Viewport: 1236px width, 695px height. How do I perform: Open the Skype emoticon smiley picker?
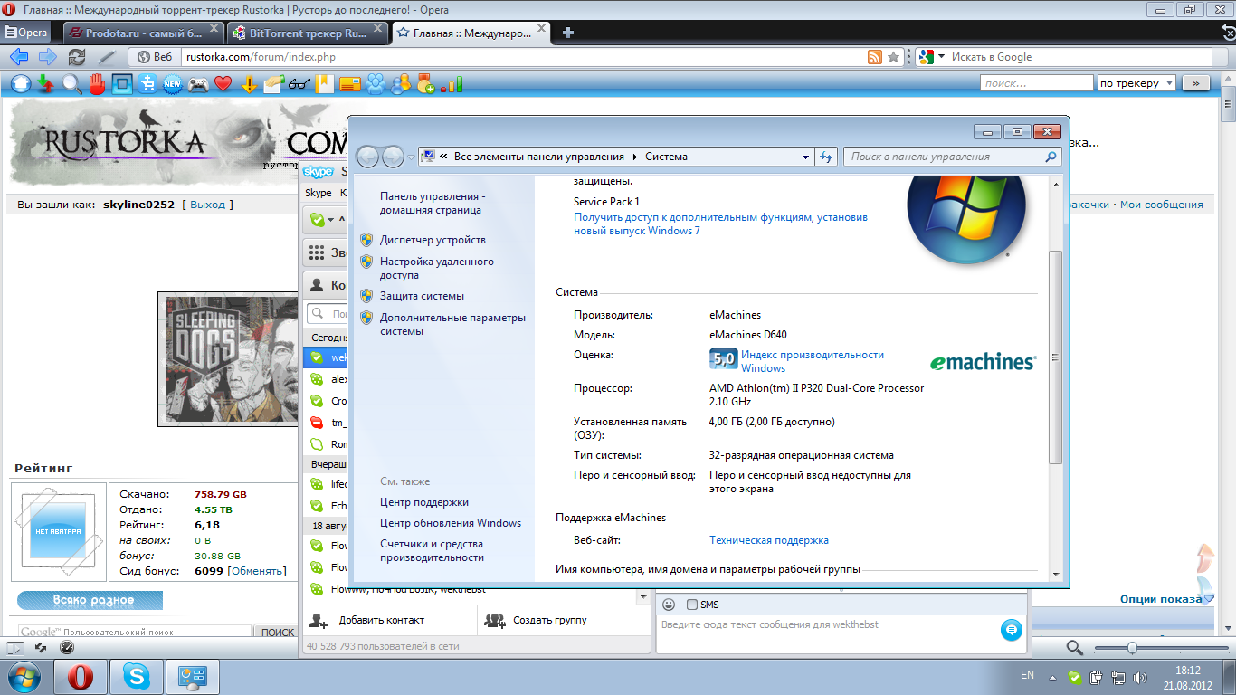click(670, 605)
